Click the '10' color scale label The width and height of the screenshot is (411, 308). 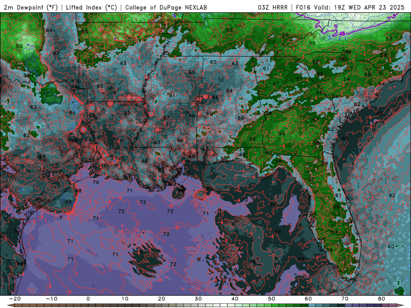click(125, 299)
